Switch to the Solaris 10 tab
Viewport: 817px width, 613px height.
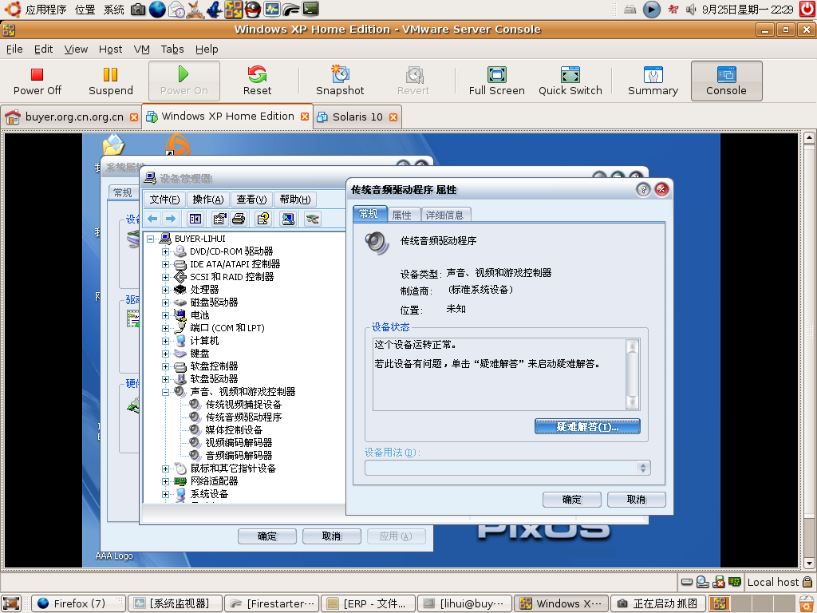357,117
